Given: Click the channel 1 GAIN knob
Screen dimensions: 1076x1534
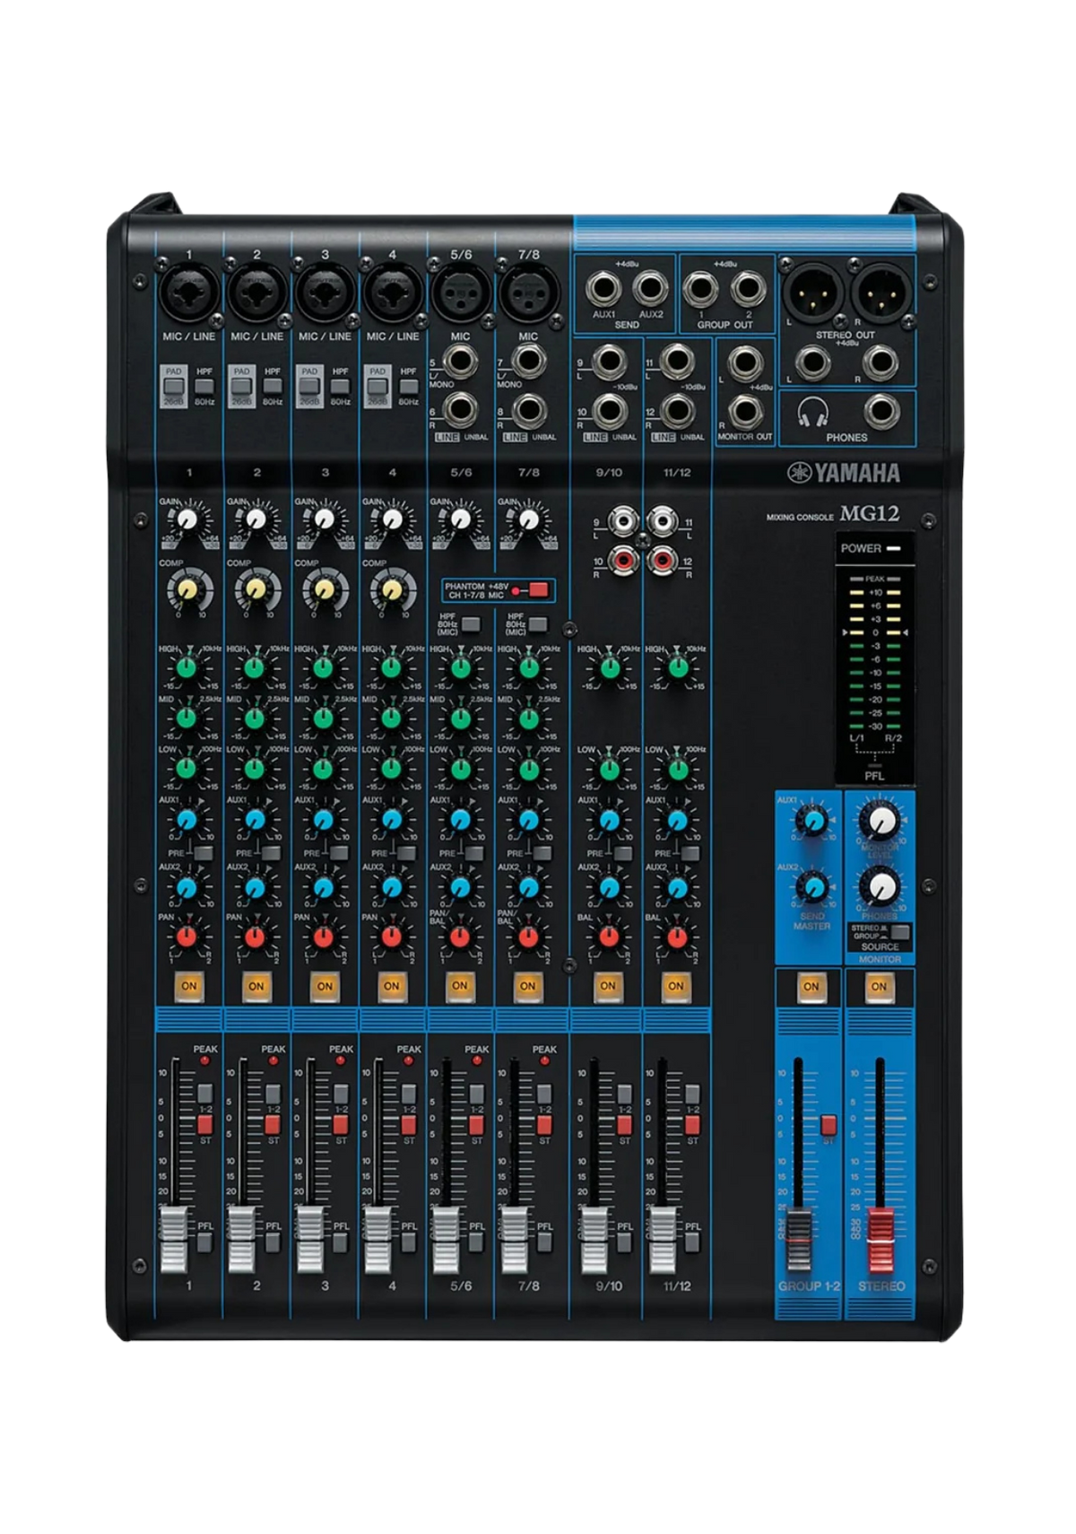Looking at the screenshot, I should (187, 520).
